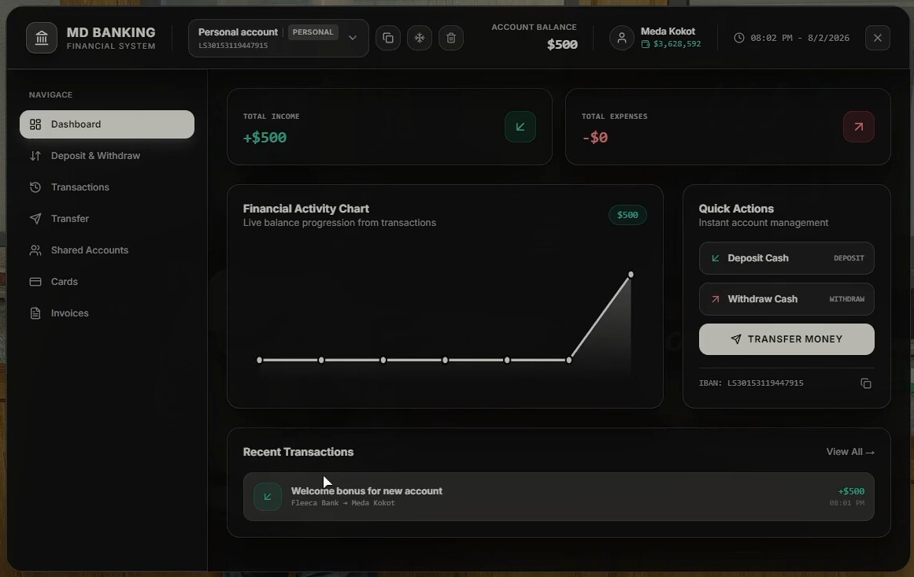Click the bank building logo icon
Viewport: 914px width, 577px height.
coord(42,38)
